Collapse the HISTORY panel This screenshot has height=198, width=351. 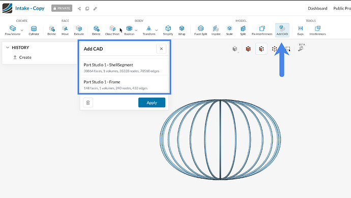pos(8,47)
